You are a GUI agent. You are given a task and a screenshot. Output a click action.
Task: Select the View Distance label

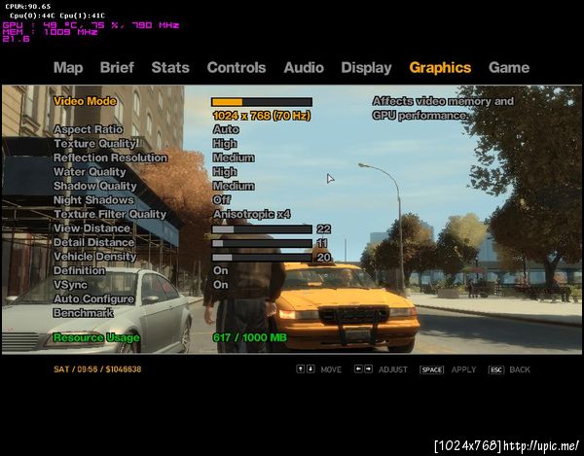coord(91,228)
